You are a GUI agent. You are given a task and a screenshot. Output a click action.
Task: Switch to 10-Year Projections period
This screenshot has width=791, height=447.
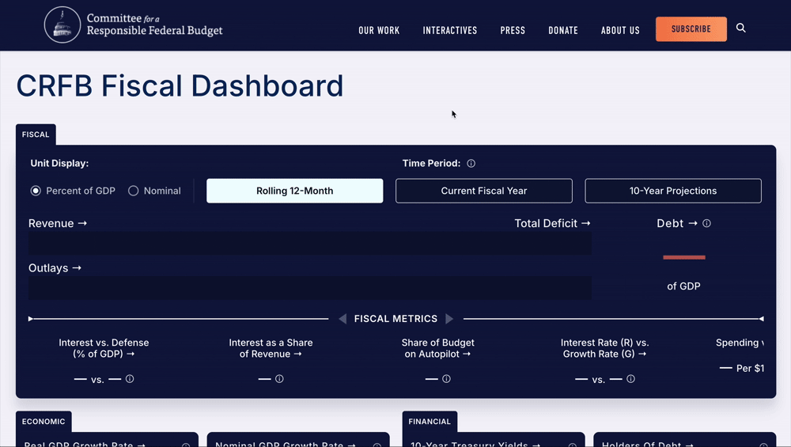[x=673, y=191]
